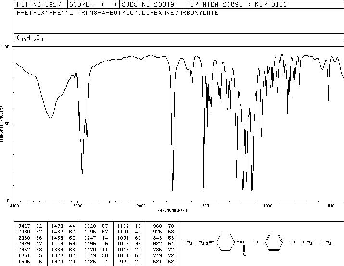The width and height of the screenshot is (344, 266).
Task: Click the IR-NIDA-21893 : KBR DISC label
Action: point(239,4)
